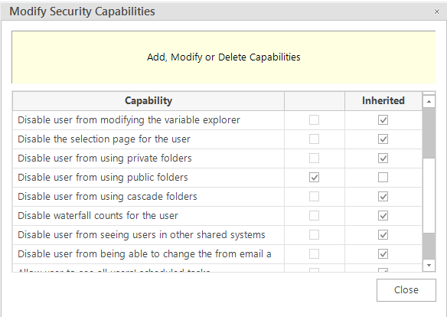This screenshot has width=447, height=317.
Task: Click the Capability column header
Action: coord(148,101)
